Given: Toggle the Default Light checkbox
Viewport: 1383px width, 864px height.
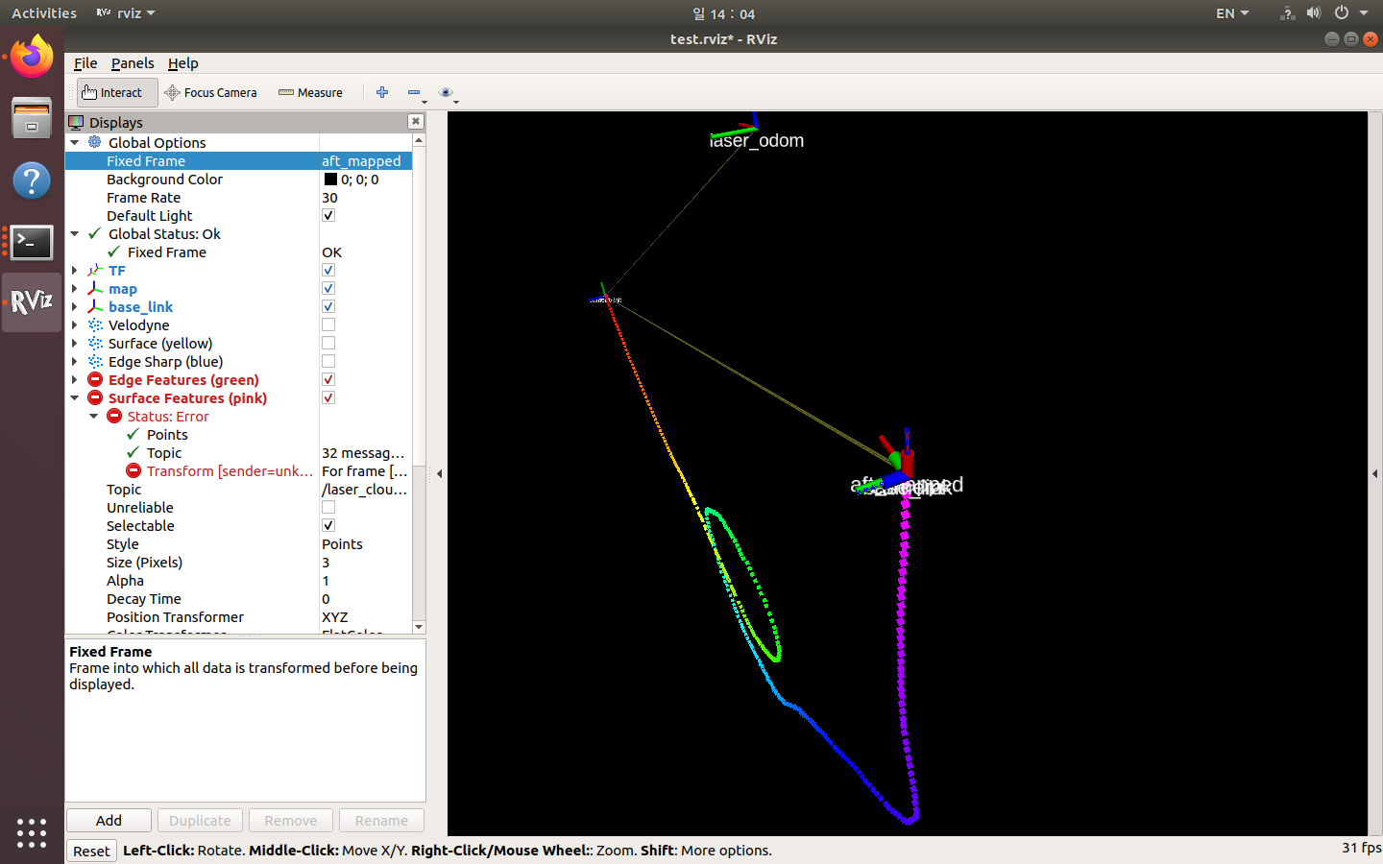Looking at the screenshot, I should 328,216.
